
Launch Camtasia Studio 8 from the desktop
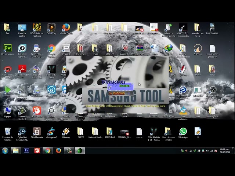22,113
